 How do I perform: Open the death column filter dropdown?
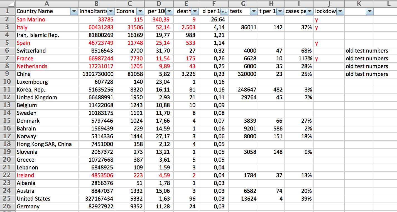195,11
